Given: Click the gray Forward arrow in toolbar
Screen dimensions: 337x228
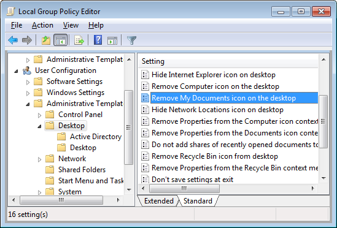Looking at the screenshot, I should tap(27, 40).
